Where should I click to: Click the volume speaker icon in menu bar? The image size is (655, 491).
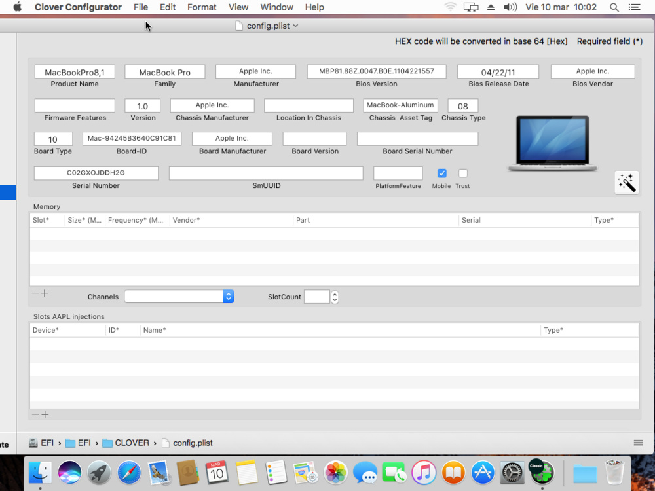(x=510, y=7)
